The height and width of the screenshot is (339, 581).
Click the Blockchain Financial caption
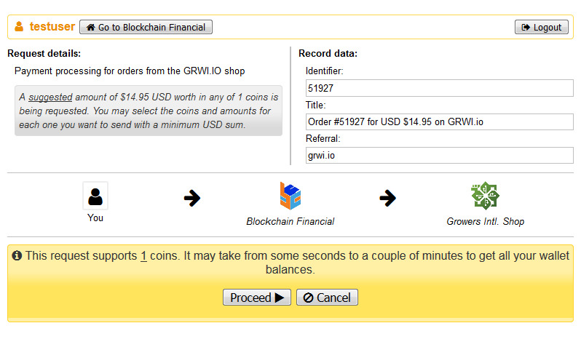290,221
